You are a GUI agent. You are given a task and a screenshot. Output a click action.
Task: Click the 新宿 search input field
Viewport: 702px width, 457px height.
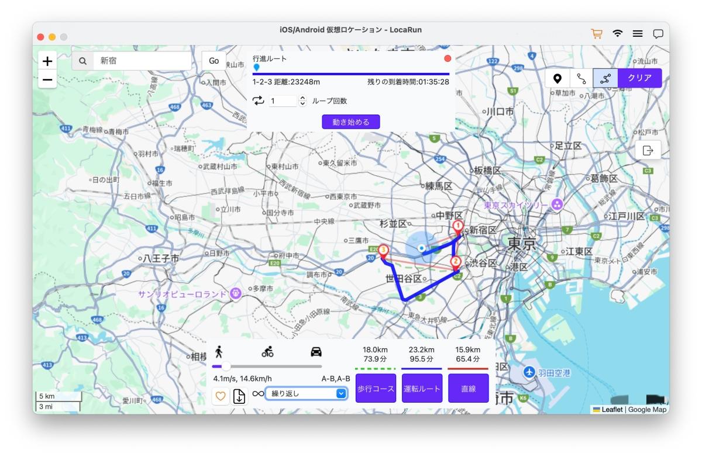click(142, 61)
